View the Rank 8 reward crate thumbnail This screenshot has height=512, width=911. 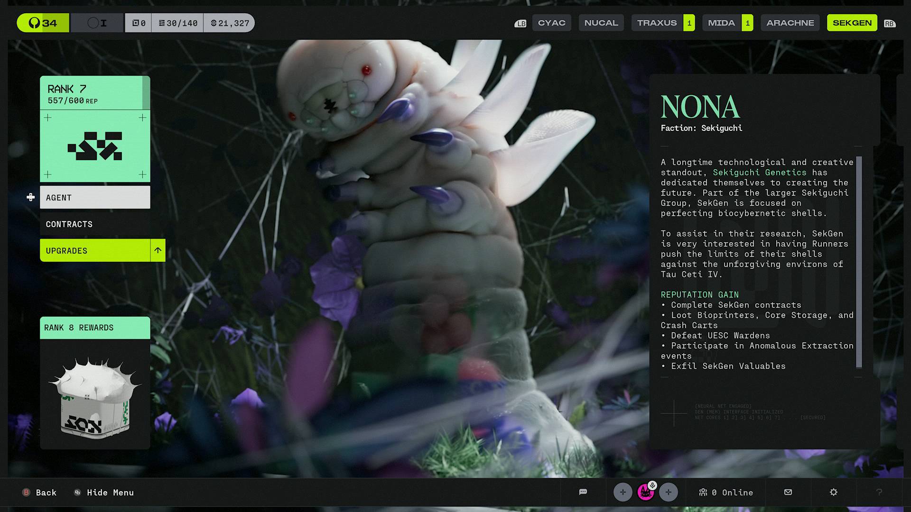(x=95, y=394)
